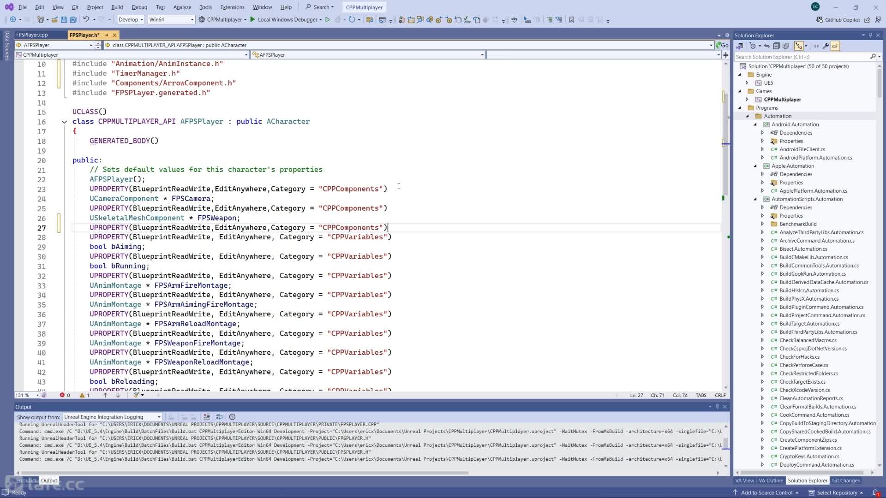Image resolution: width=886 pixels, height=498 pixels.
Task: Click the Restart circular arrow icon
Action: click(x=352, y=20)
